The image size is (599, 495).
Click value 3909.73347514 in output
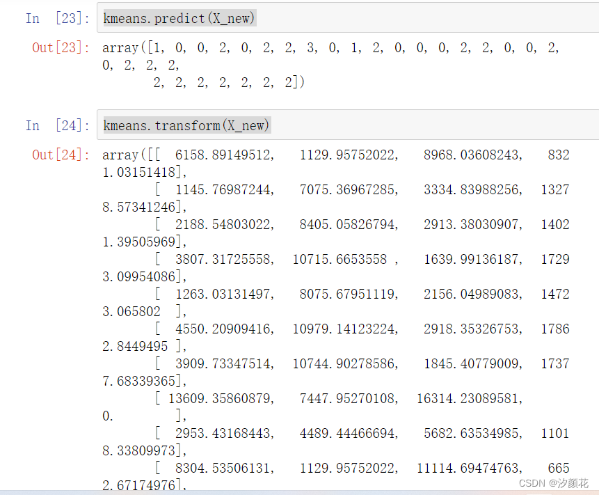(224, 363)
